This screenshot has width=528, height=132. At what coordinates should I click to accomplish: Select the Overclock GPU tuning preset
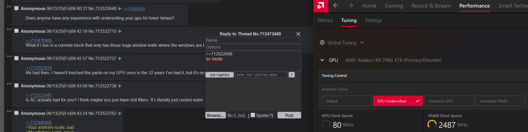(x=449, y=101)
